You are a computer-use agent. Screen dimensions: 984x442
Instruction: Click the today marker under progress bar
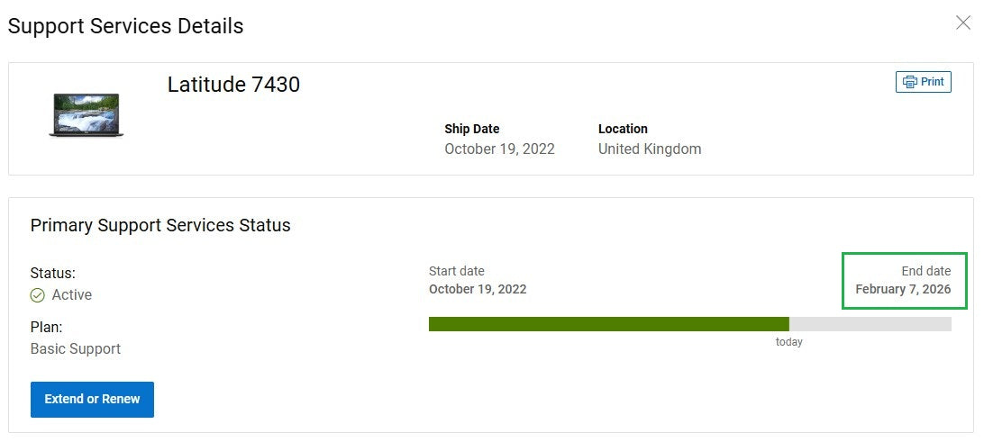(788, 342)
